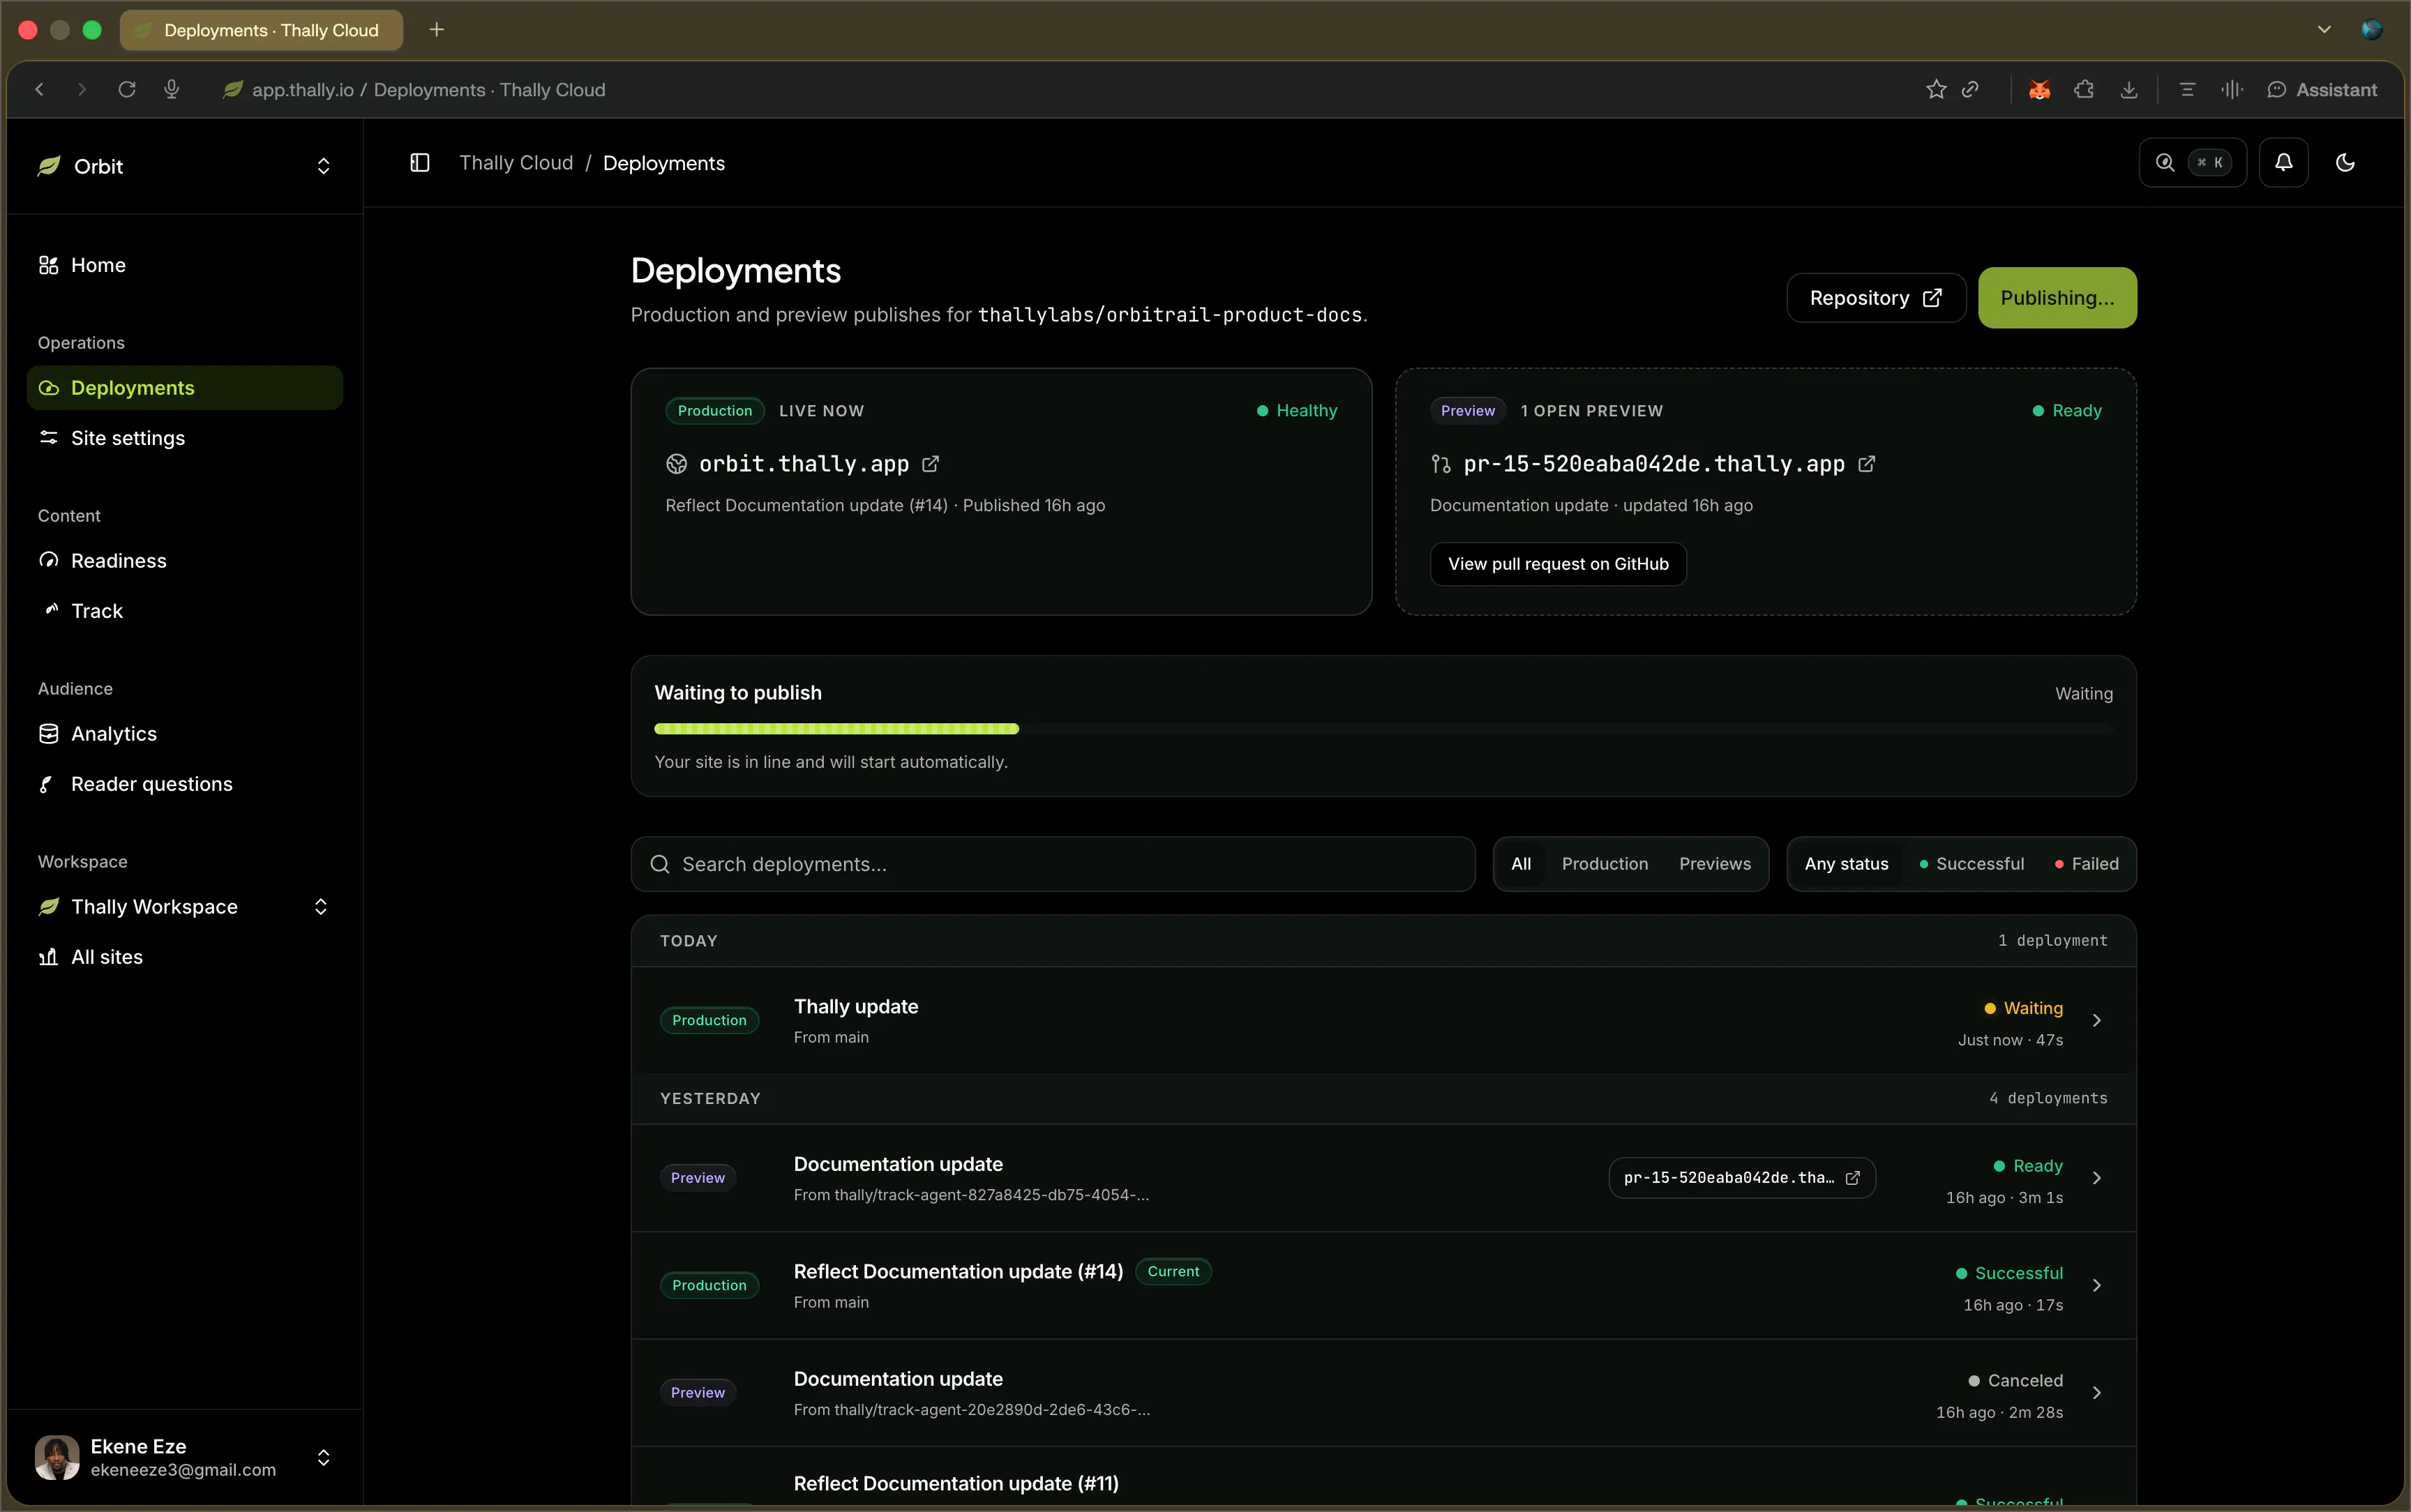The image size is (2411, 1512).
Task: Open Readiness page
Action: coord(185,561)
